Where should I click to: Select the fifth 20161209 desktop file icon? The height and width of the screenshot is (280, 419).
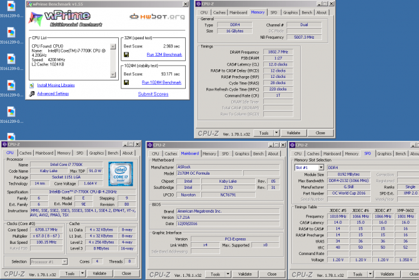[x=11, y=112]
